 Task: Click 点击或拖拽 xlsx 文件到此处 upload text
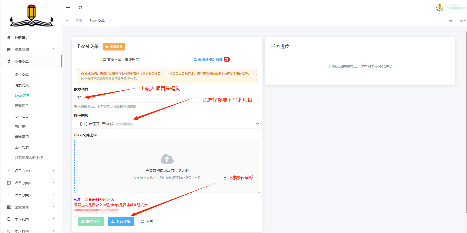pyautogui.click(x=167, y=170)
